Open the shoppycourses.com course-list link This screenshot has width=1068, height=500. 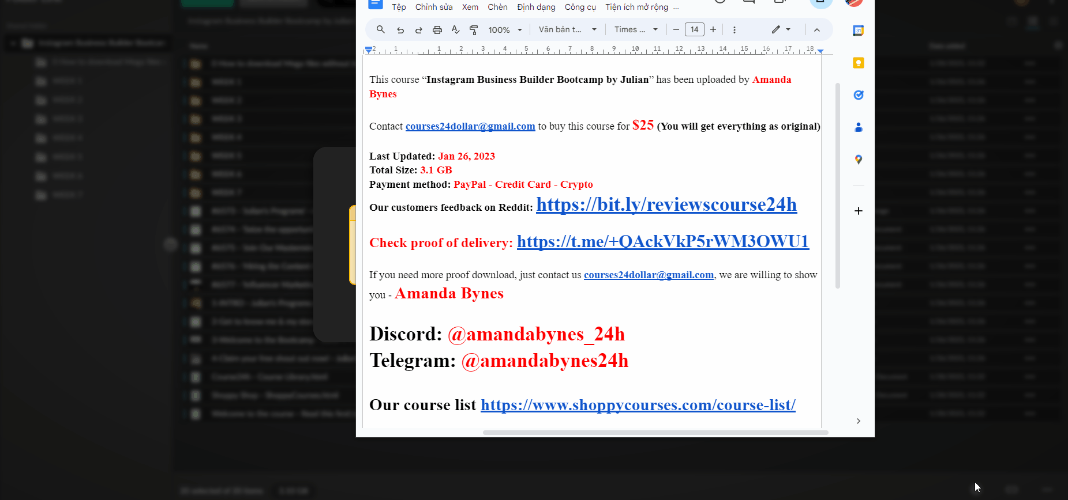click(638, 405)
